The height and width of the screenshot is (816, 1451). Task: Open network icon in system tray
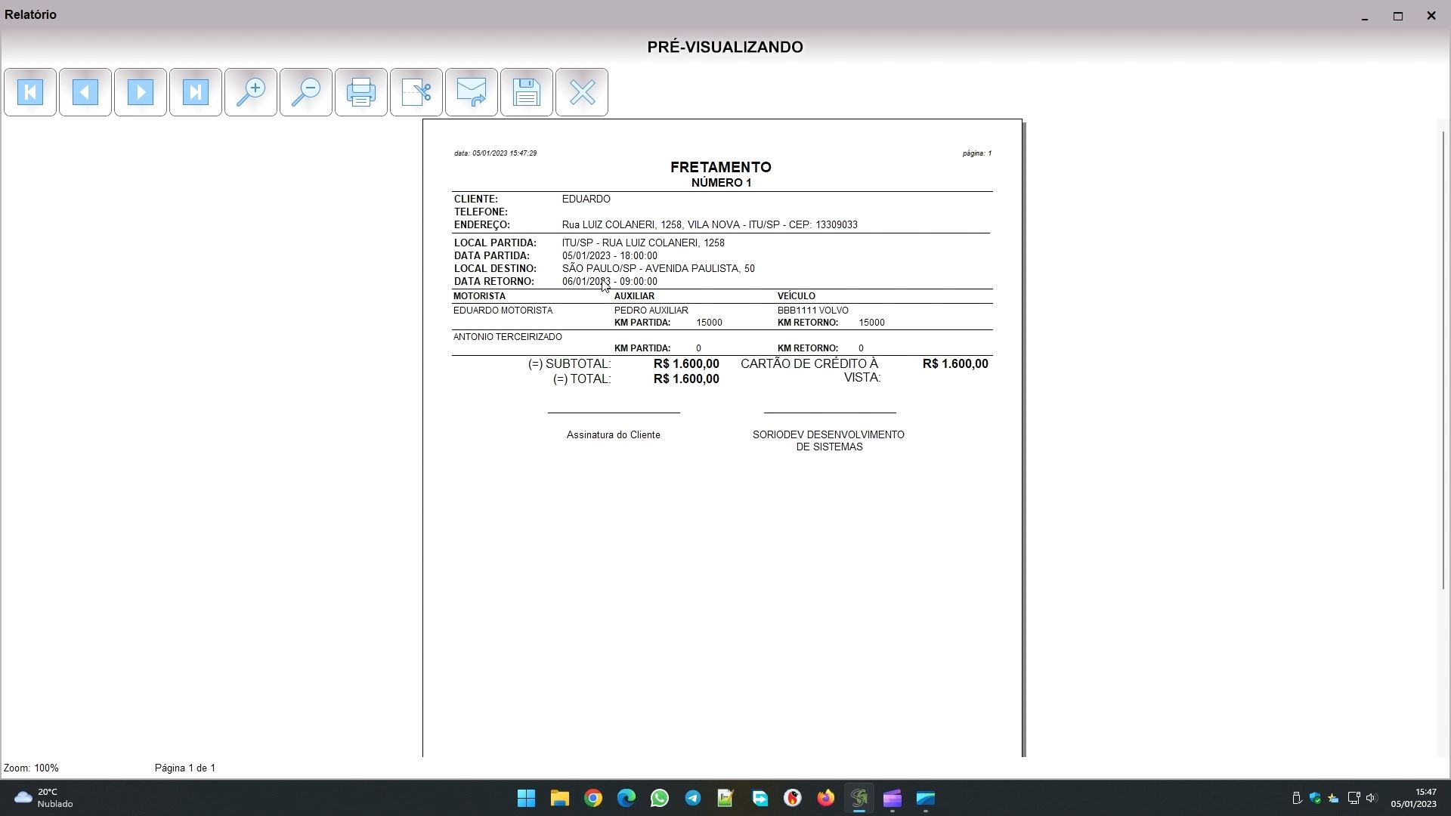click(1354, 798)
